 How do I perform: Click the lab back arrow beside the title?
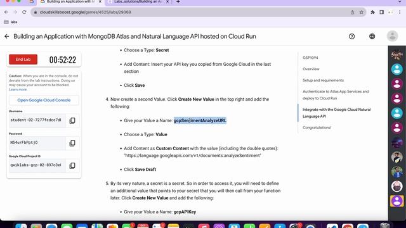(x=7, y=37)
